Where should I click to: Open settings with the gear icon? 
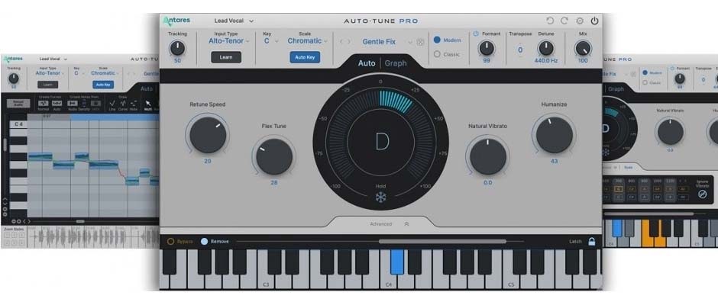coord(580,21)
